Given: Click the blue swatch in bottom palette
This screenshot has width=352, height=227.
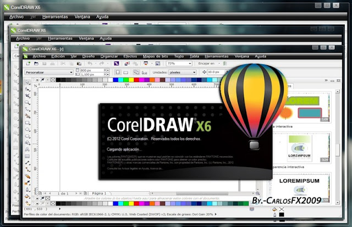Looking at the screenshot, I should (116, 203).
